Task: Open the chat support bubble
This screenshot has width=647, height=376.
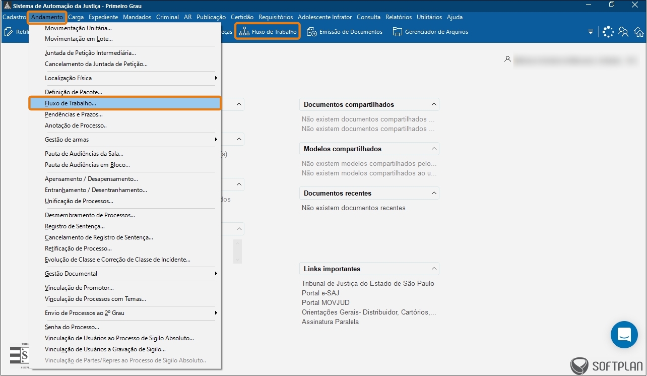Action: click(x=624, y=335)
